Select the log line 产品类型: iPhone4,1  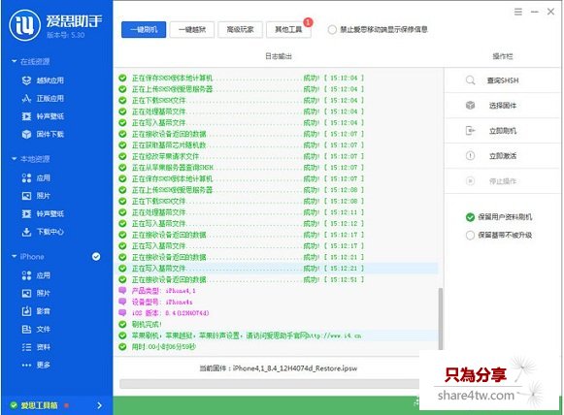[163, 291]
